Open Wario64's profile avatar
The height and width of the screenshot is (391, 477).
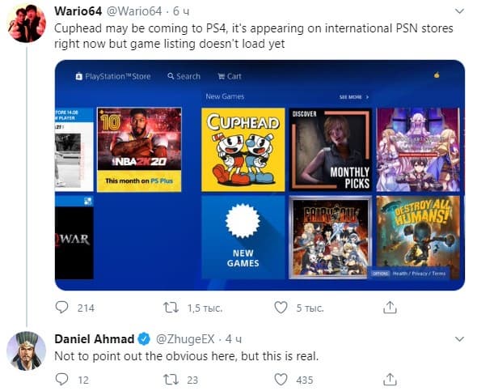[27, 23]
